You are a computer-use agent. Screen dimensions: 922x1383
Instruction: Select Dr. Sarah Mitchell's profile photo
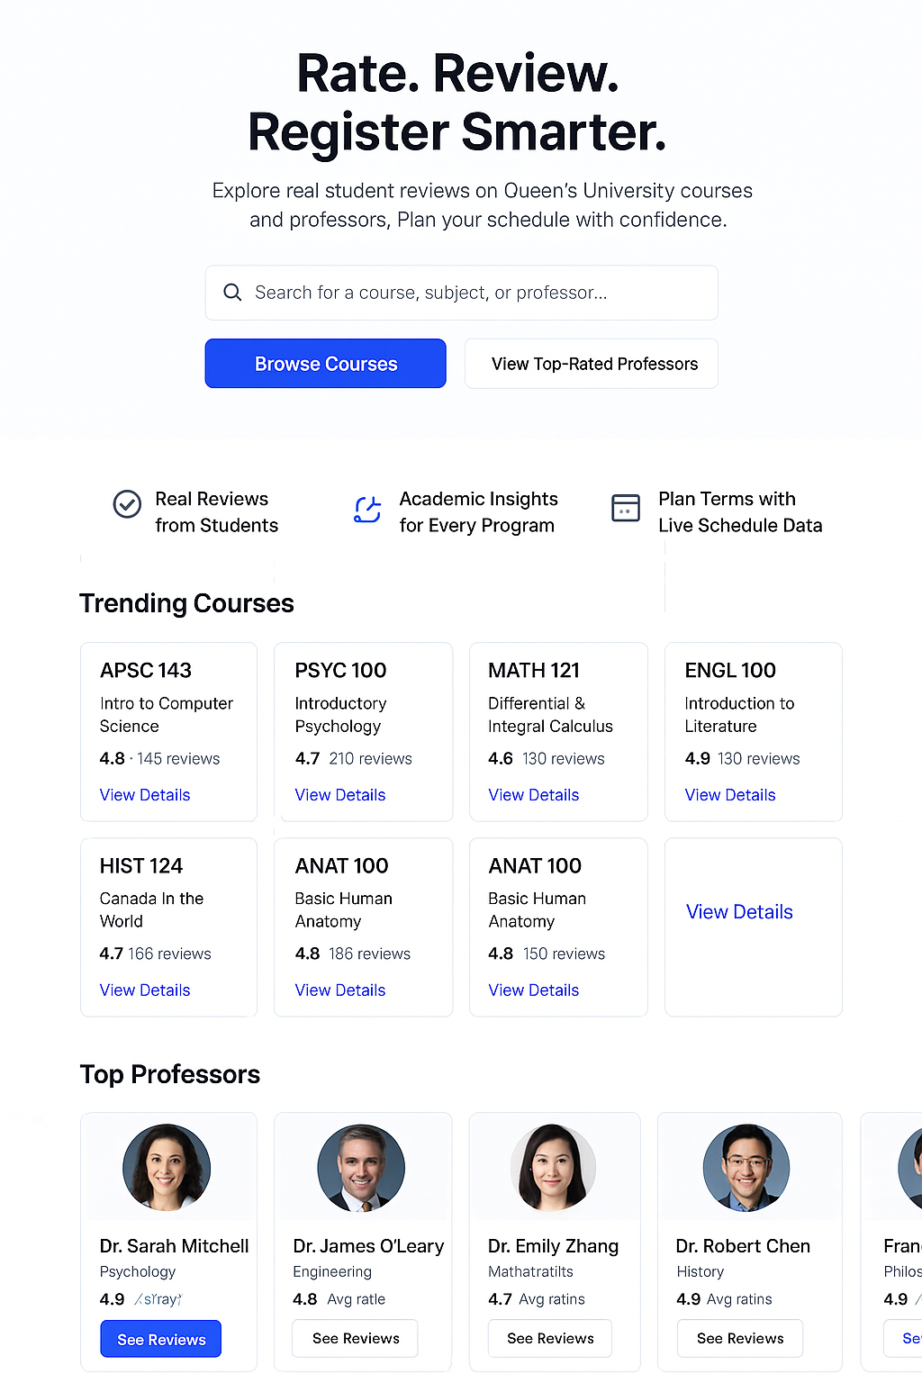(167, 1167)
